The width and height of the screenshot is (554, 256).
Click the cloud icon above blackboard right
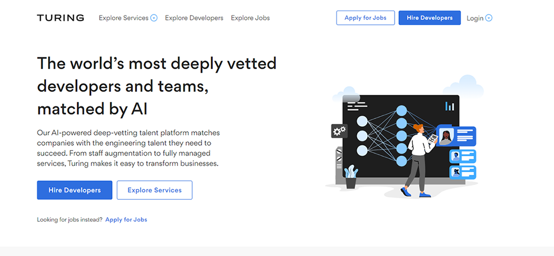463,86
